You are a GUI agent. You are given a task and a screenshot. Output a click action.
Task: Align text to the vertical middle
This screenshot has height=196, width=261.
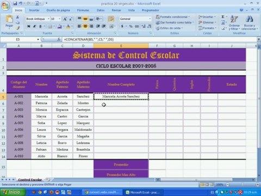point(85,19)
